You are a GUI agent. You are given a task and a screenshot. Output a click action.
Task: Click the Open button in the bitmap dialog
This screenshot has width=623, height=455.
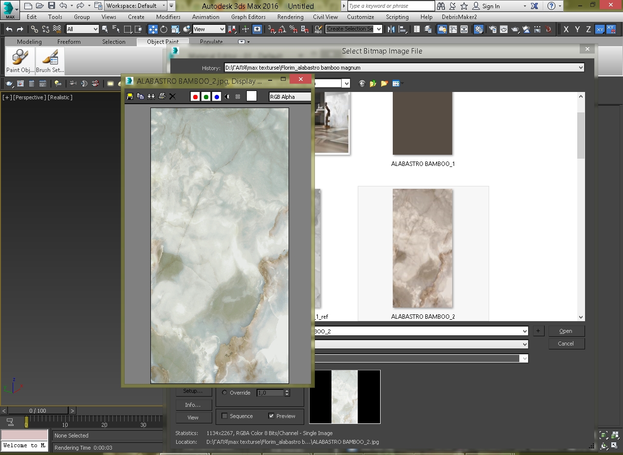pyautogui.click(x=566, y=330)
